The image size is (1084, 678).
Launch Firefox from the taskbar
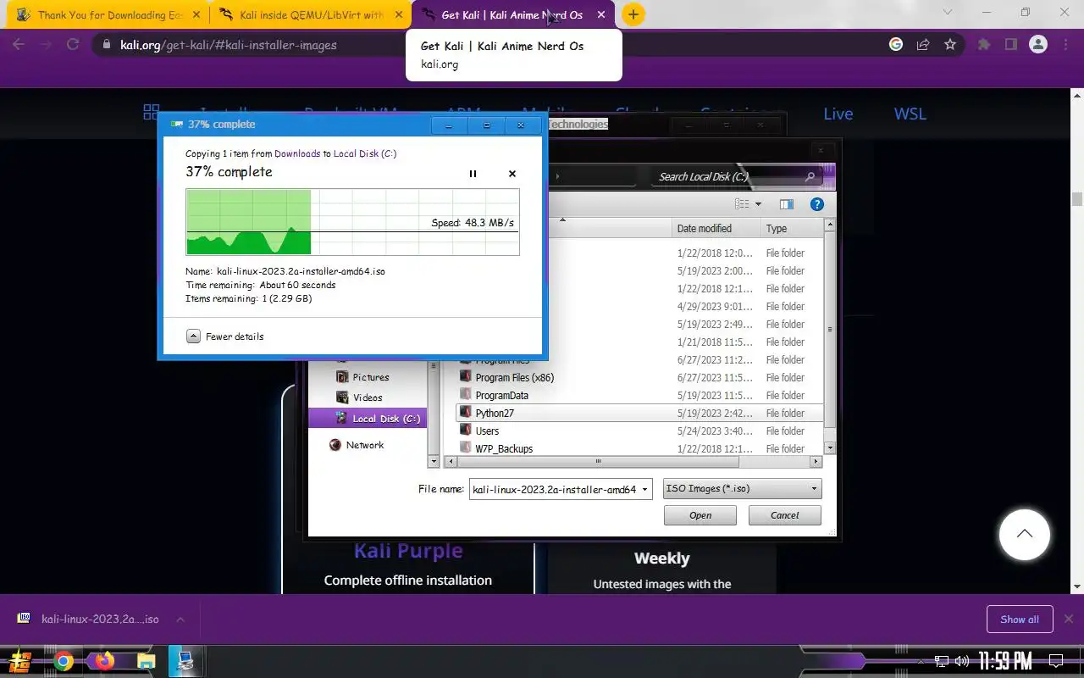[x=105, y=661]
